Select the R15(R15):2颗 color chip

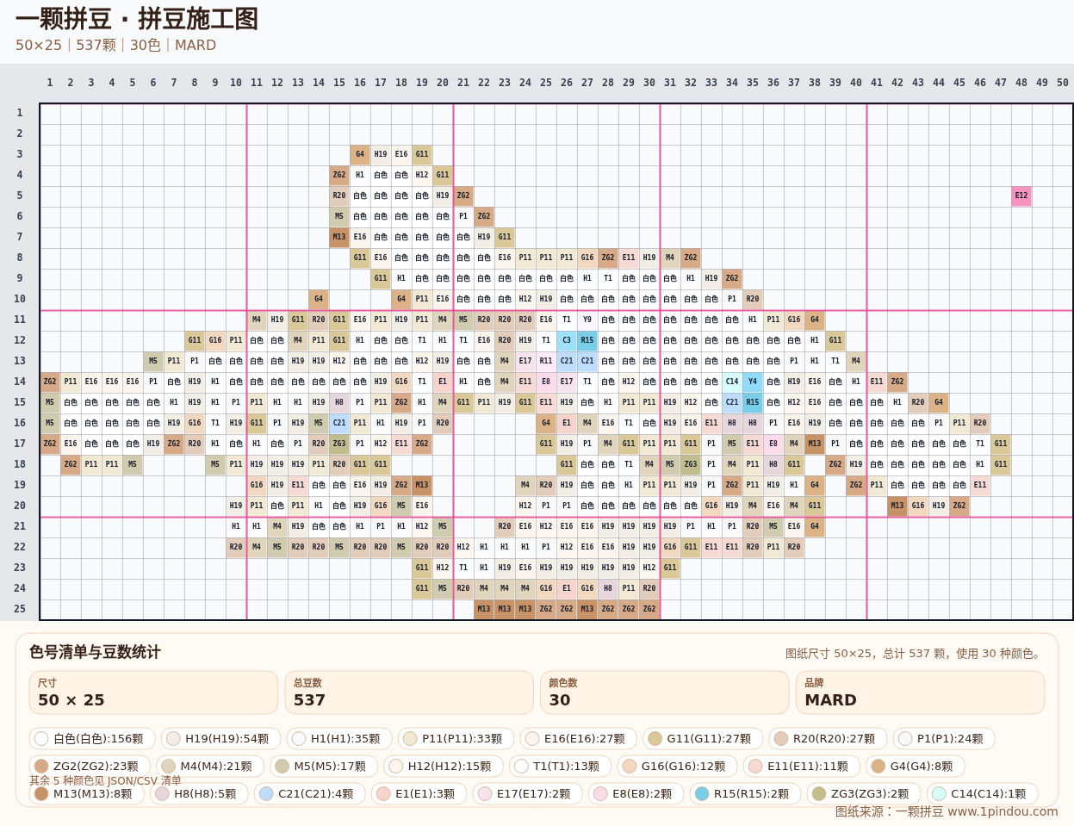745,794
